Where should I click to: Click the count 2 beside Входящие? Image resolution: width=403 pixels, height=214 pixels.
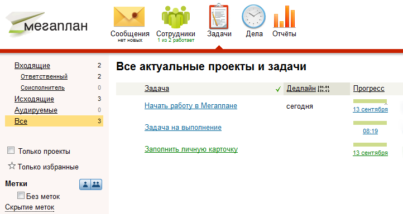click(99, 65)
